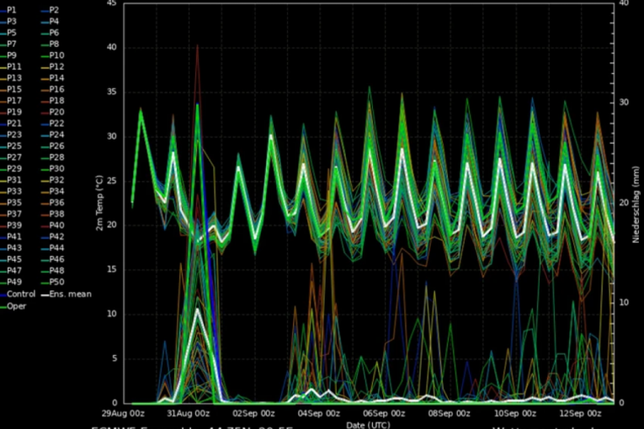Click the 2m Temp (°C) axis title

(99, 204)
